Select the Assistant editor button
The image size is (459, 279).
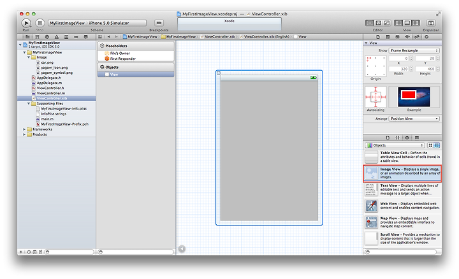tap(378, 23)
